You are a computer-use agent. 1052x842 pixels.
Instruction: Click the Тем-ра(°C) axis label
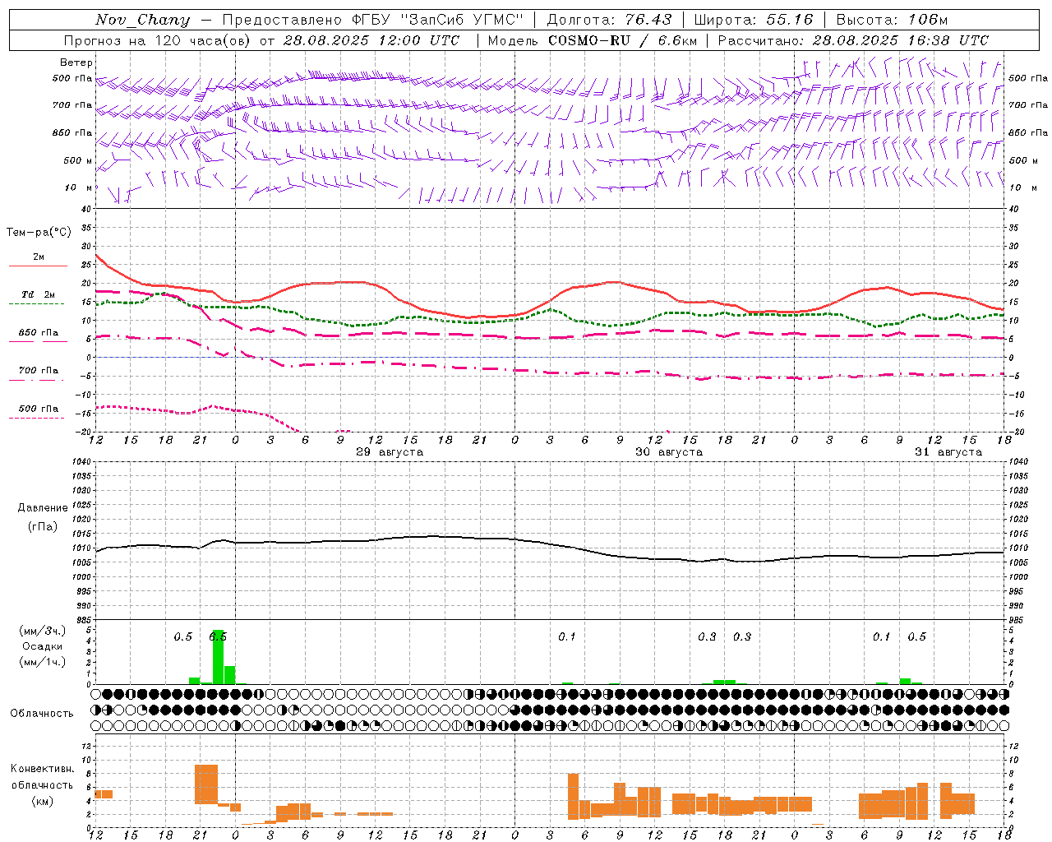point(39,233)
